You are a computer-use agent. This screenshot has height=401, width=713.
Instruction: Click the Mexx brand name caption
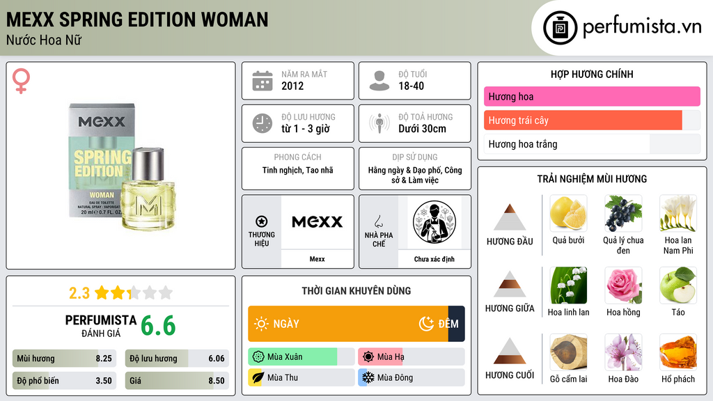pos(317,259)
